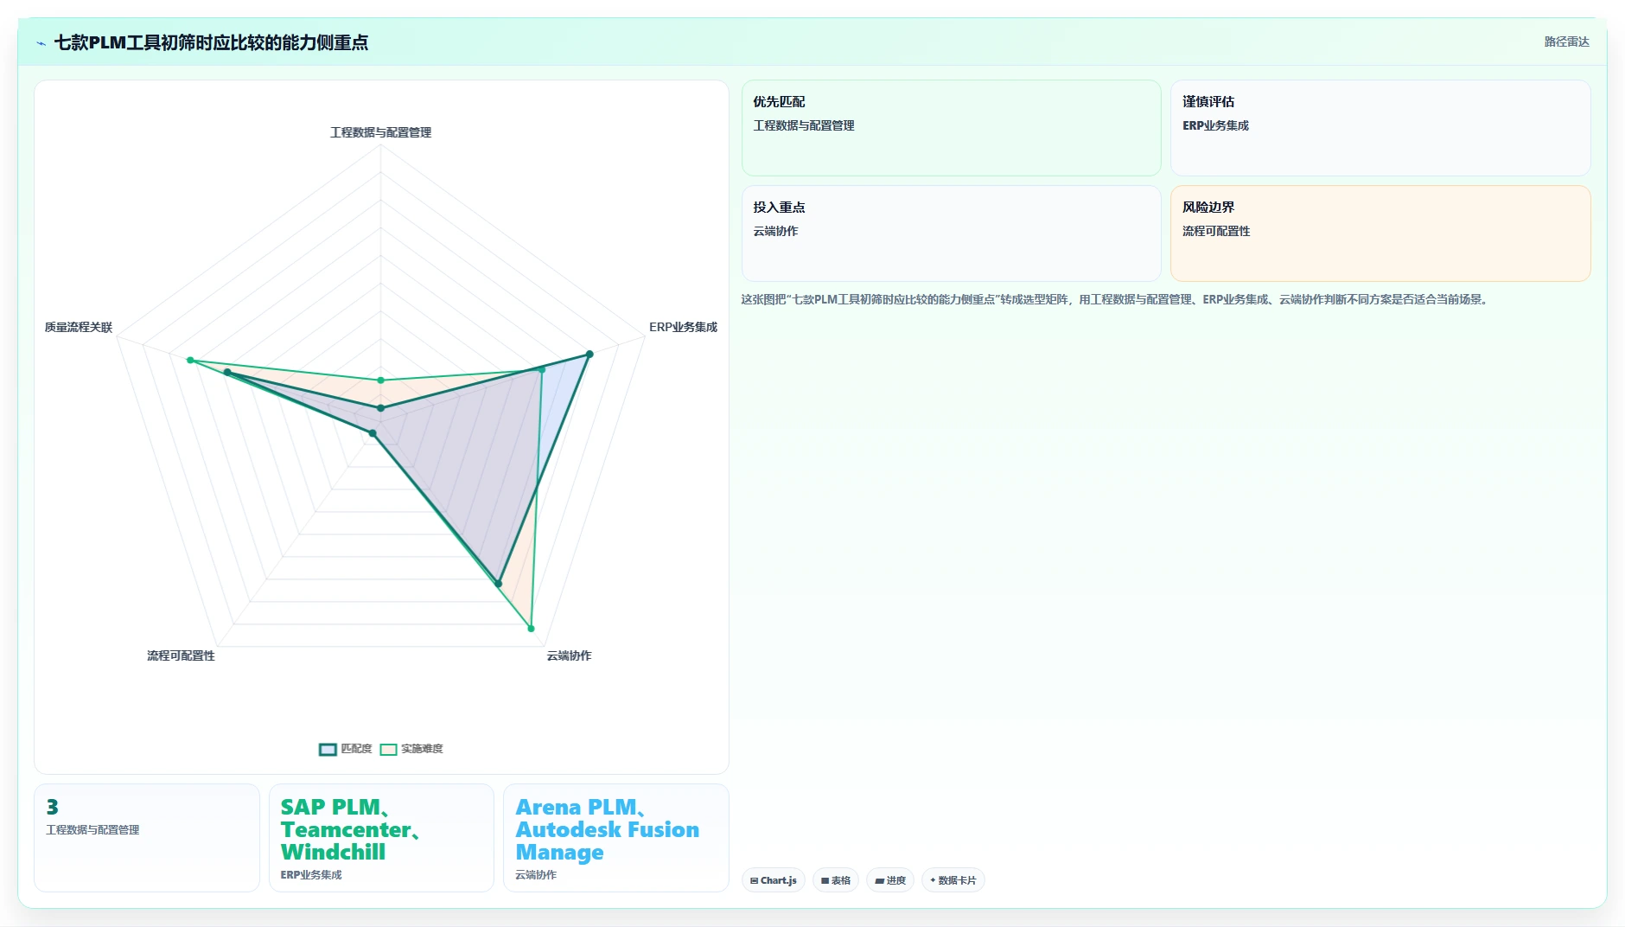This screenshot has height=927, width=1625.
Task: Open the 优先匹配 card
Action: (951, 128)
